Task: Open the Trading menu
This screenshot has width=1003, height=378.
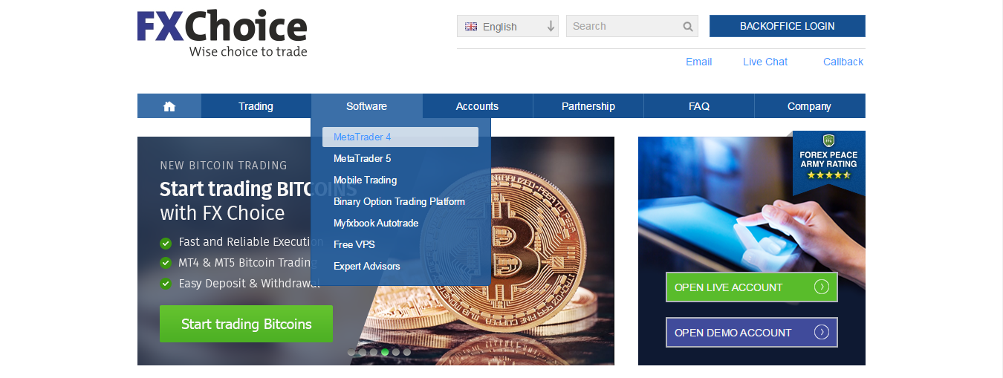Action: [256, 106]
